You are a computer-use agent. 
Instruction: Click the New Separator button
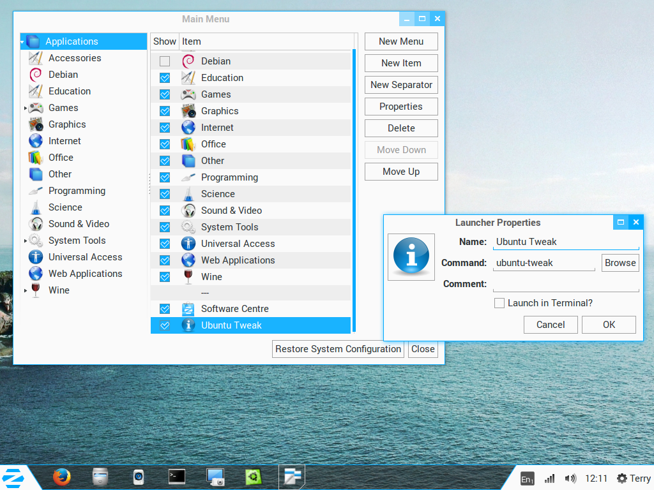(401, 85)
